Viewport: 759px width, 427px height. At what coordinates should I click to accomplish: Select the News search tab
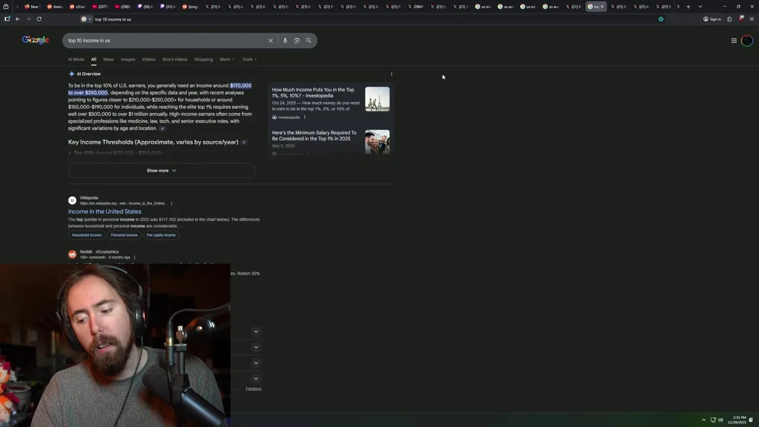109,59
